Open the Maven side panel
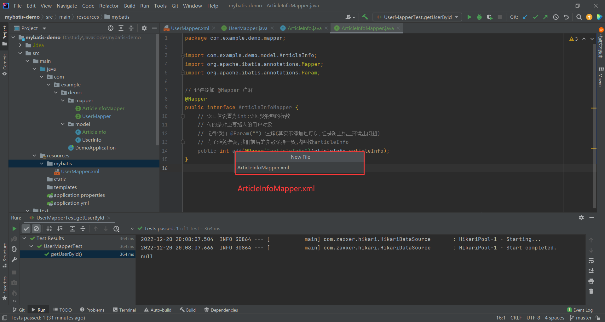 coord(601,77)
